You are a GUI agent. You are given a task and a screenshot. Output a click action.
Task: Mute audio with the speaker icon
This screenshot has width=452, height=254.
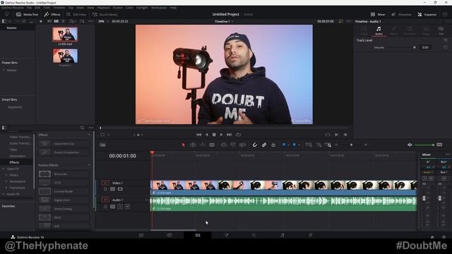tap(410, 145)
